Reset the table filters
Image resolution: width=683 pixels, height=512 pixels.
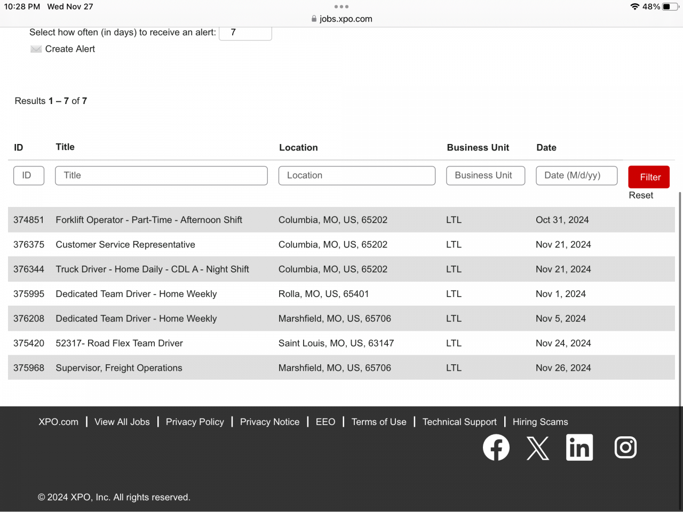(640, 195)
